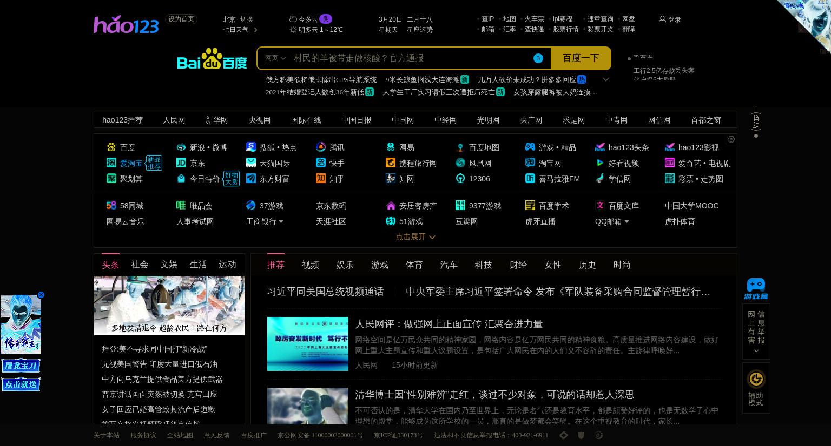The height and width of the screenshot is (446, 831).
Task: Open the Phoenix 凤凰网 icon
Action: (460, 163)
